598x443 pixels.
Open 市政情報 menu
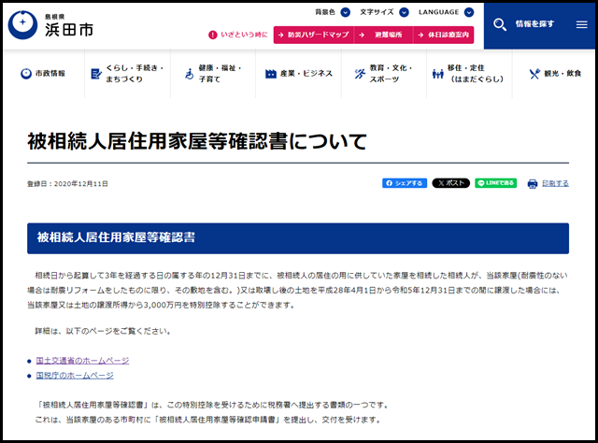tap(43, 73)
